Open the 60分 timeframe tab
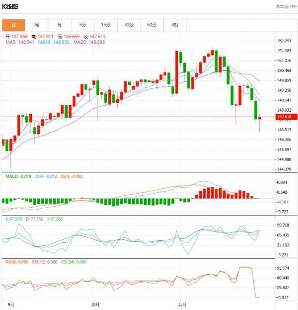The image size is (298, 310). (152, 25)
